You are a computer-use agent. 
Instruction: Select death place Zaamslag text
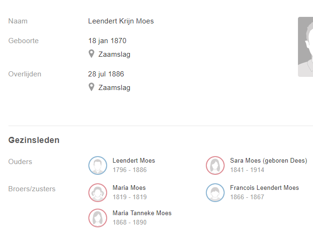(114, 88)
